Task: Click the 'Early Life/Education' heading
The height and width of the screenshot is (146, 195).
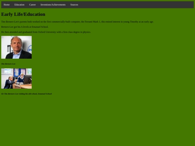Action: [x=23, y=14]
